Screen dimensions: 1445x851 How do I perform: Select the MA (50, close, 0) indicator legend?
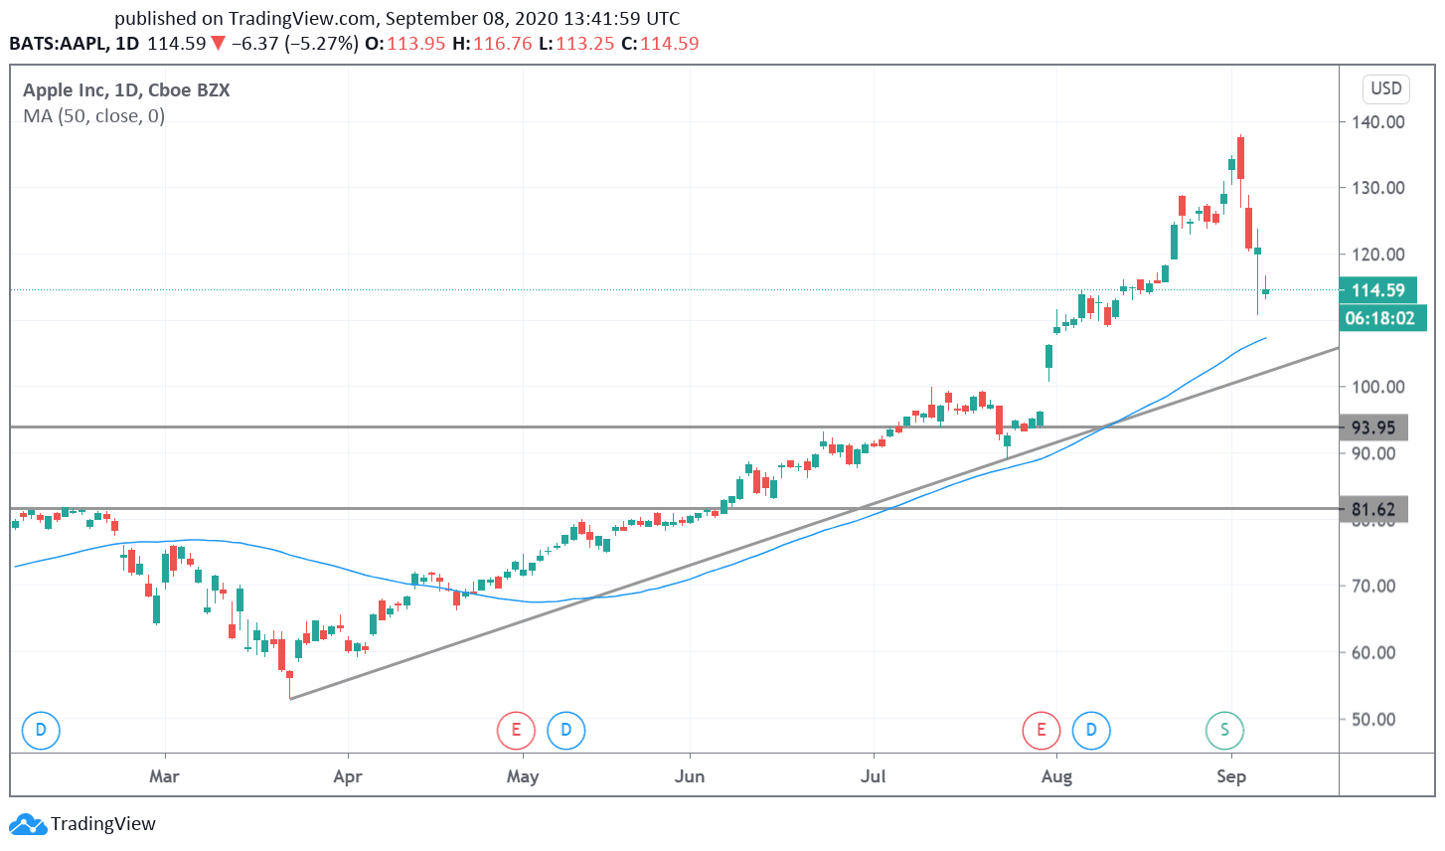pos(94,116)
